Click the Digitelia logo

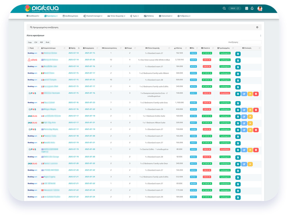[x=41, y=8]
